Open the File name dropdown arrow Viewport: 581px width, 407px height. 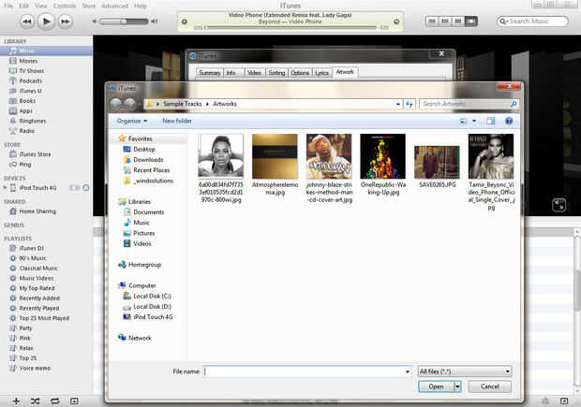coord(408,371)
